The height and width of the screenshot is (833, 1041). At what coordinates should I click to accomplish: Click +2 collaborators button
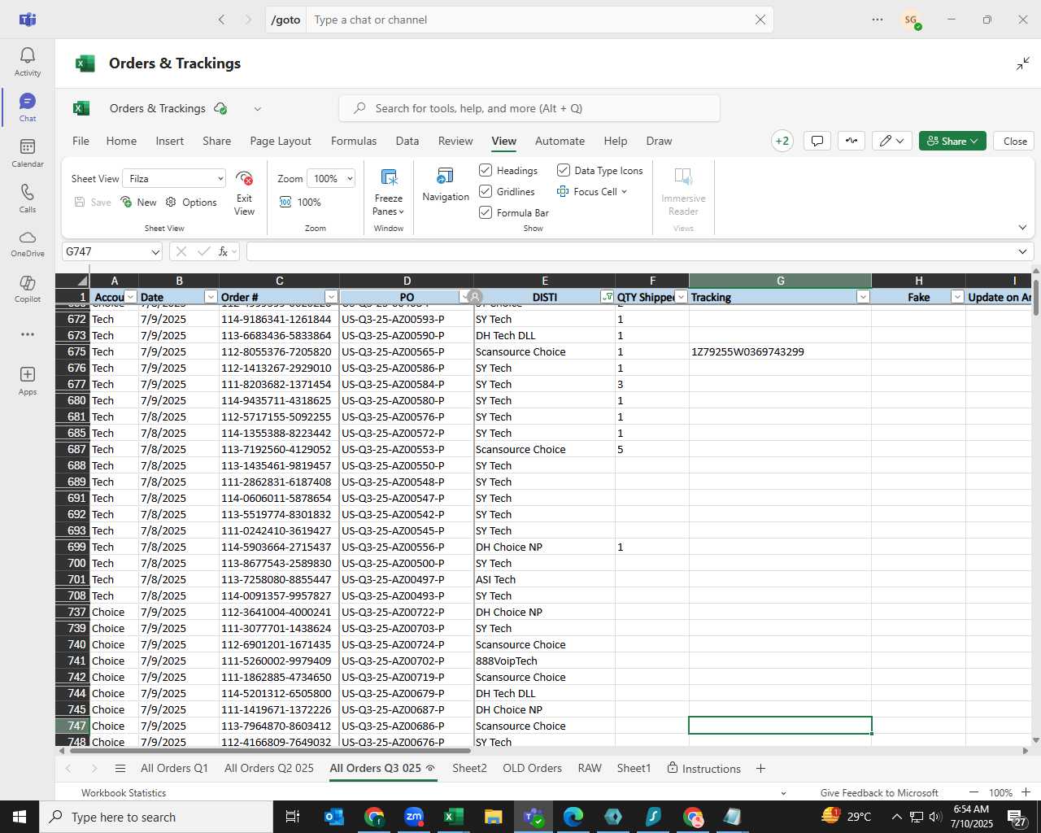tap(782, 141)
